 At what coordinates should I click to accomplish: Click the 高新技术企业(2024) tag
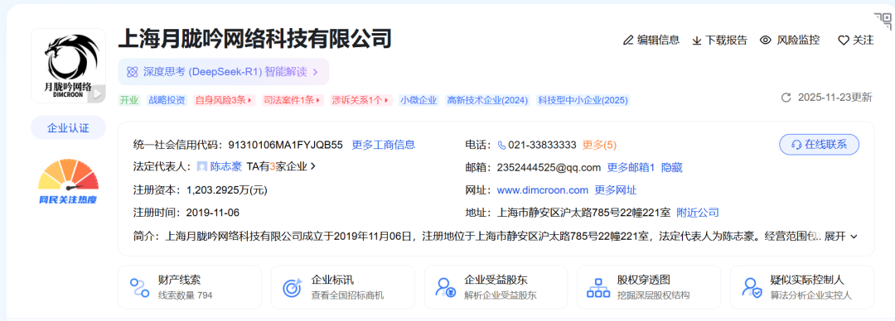tap(488, 100)
